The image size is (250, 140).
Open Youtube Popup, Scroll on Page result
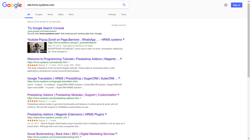click(x=74, y=40)
